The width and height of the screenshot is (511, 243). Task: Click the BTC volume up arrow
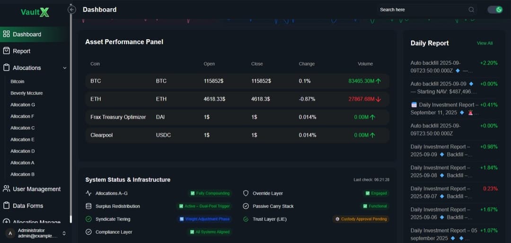(x=378, y=81)
